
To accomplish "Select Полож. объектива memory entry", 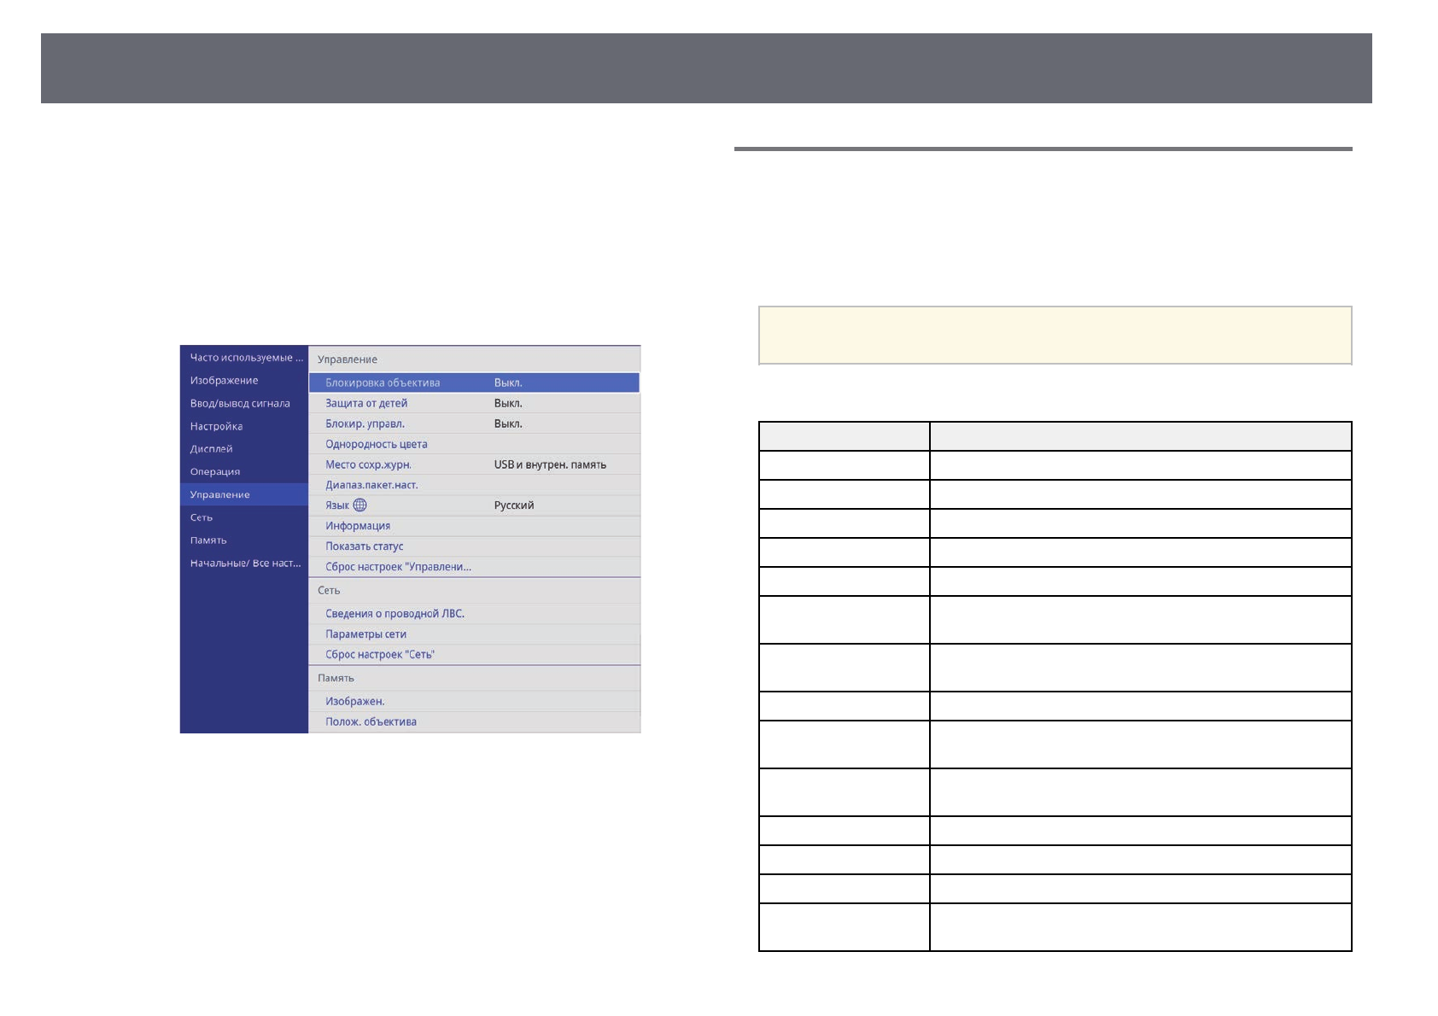I will 474,722.
